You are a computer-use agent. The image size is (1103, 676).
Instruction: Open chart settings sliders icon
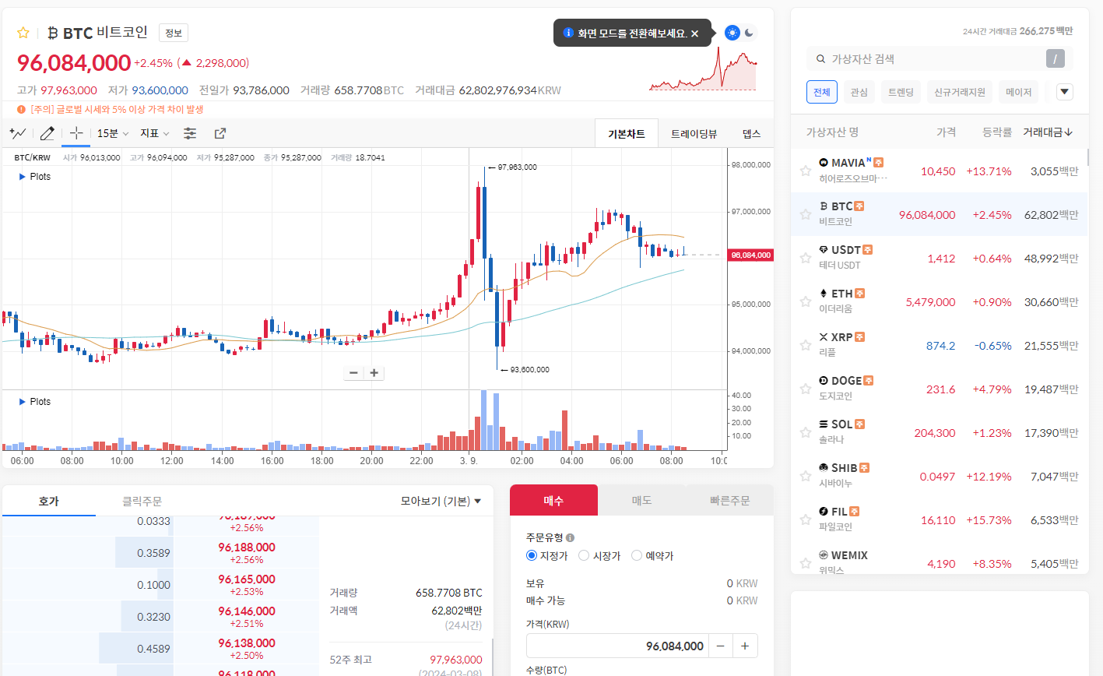click(x=190, y=133)
